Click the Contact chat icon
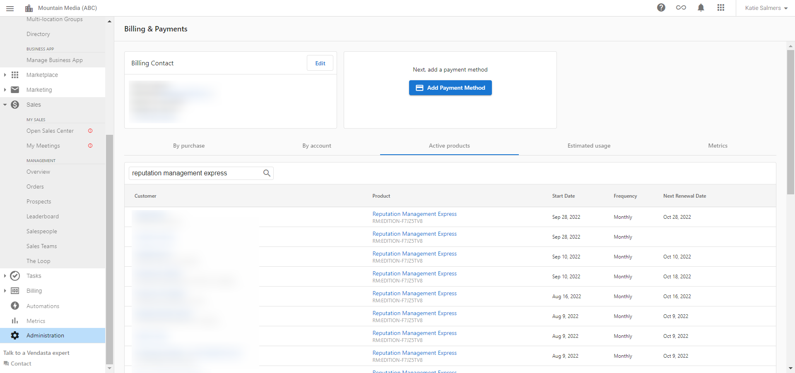 pos(6,363)
